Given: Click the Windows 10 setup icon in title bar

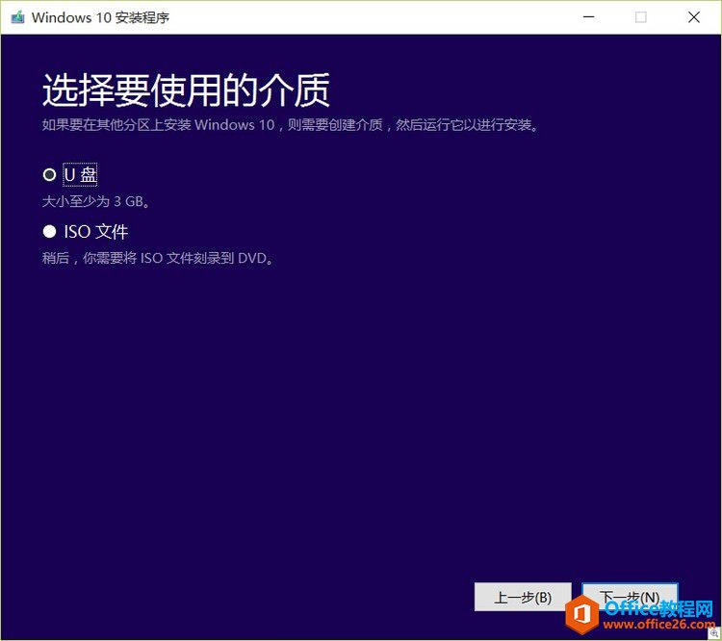Looking at the screenshot, I should 17,17.
